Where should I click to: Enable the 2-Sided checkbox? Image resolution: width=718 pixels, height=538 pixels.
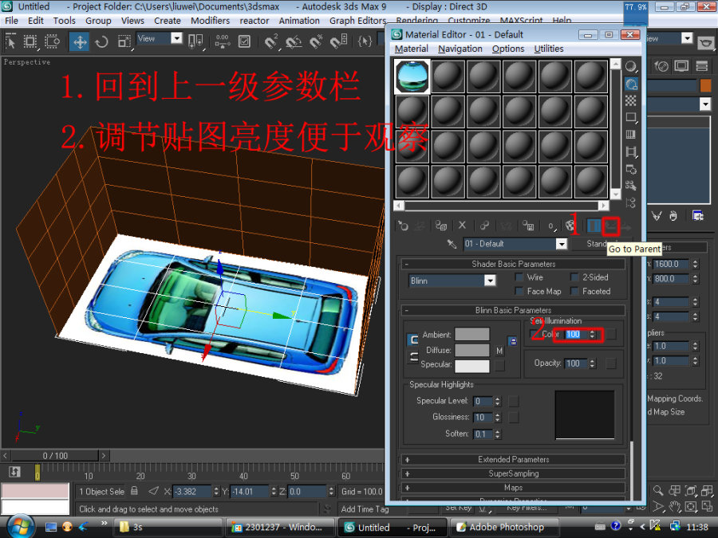click(x=574, y=277)
